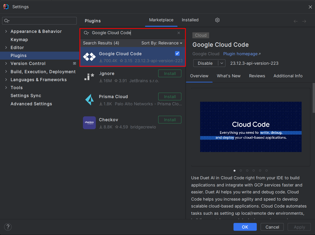
Task: Open the Reviews tab
Action: [257, 76]
